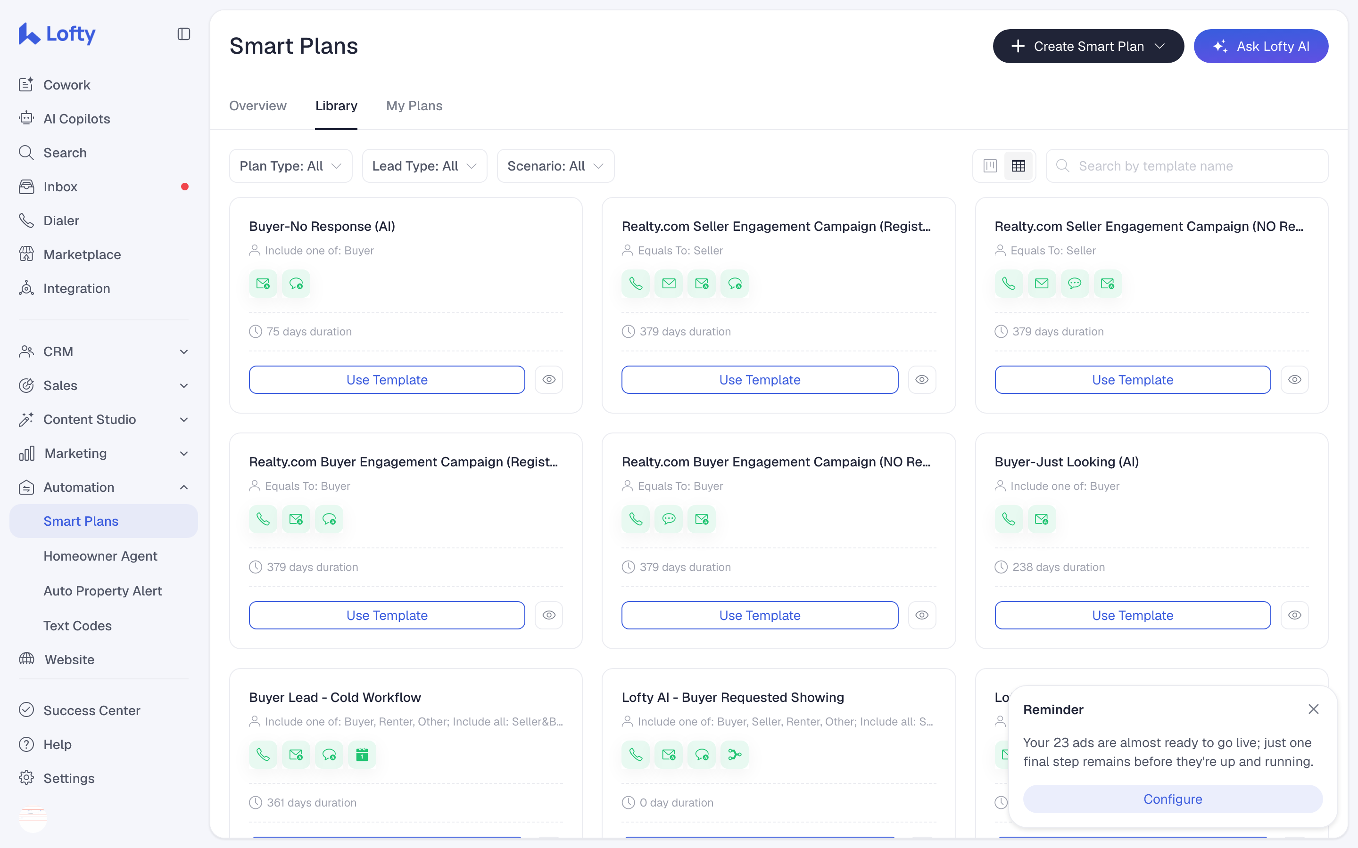Use Template for Realty.com Seller Engagement (Regist...)
This screenshot has height=848, width=1358.
point(760,380)
